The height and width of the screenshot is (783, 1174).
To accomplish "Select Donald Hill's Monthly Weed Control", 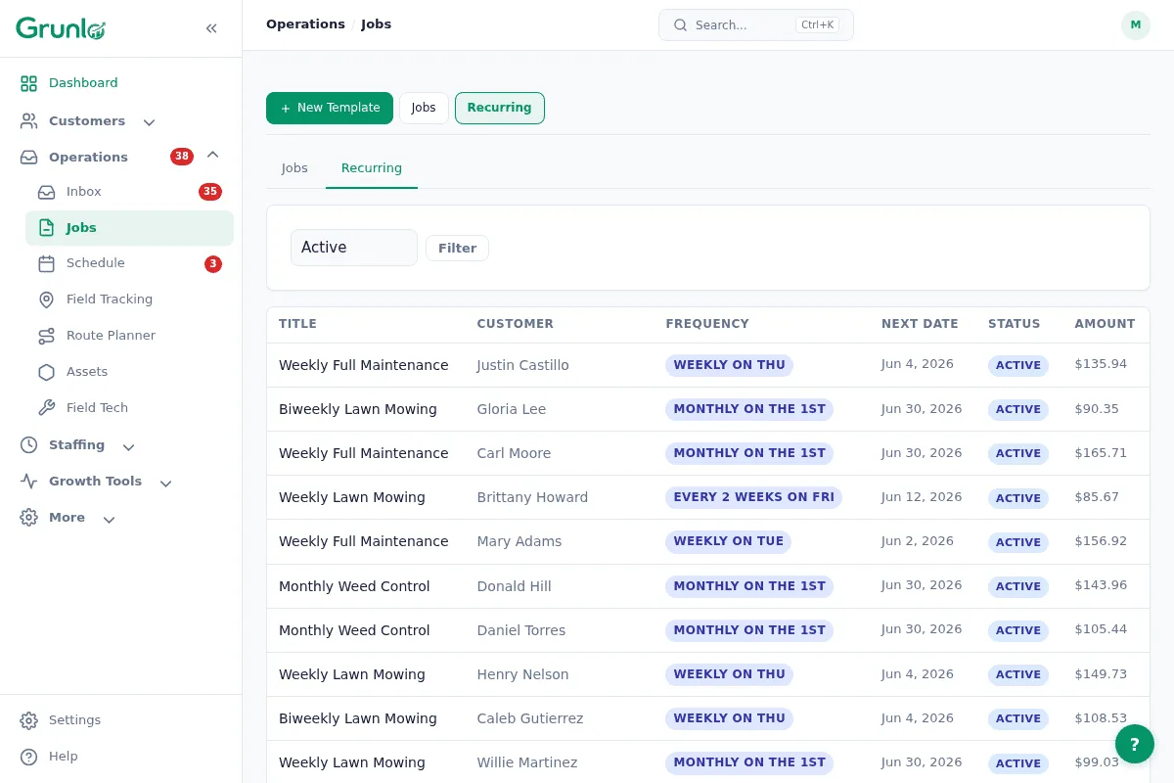I will pos(354,586).
